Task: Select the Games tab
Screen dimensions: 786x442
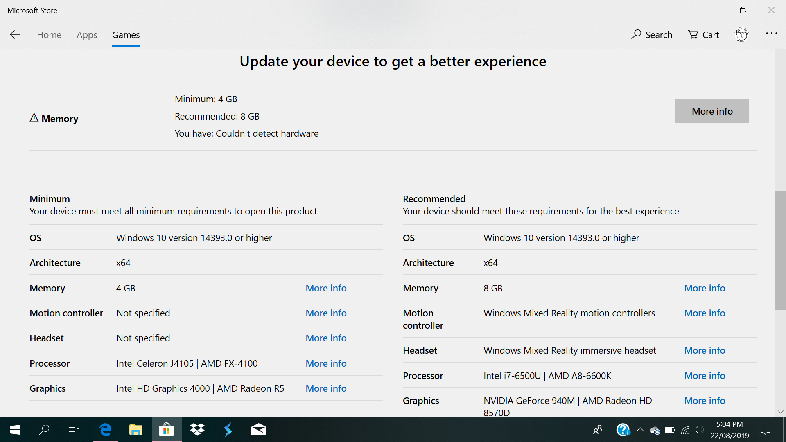Action: coord(126,35)
